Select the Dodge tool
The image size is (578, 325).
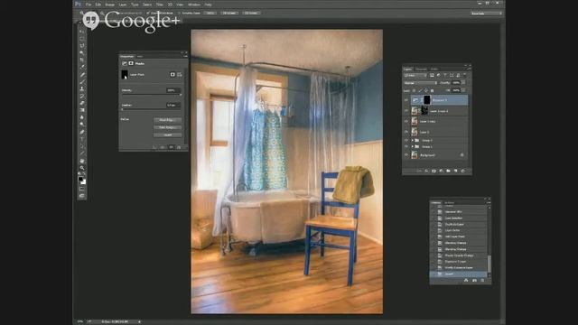point(82,125)
